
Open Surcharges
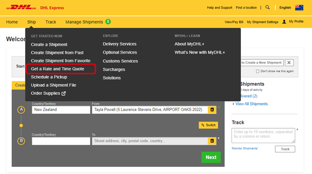[x=114, y=69]
